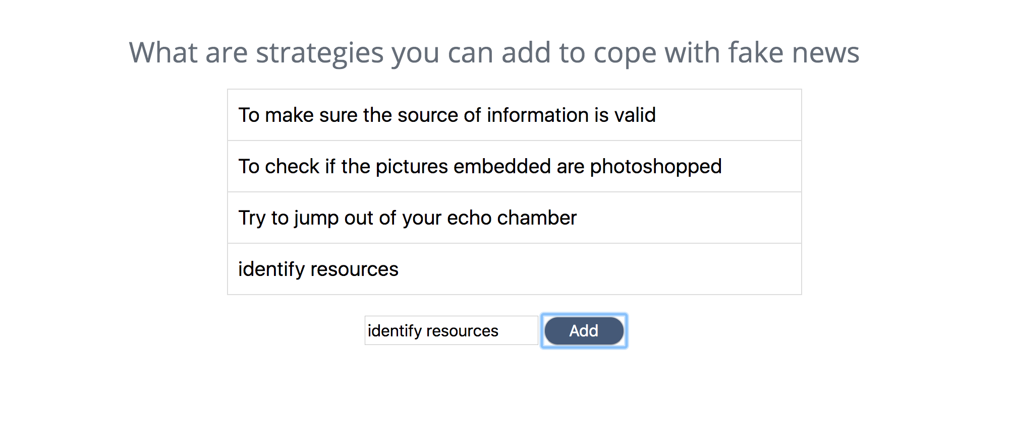1011x422 pixels.
Task: Select the photoshopped pictures strategy row
Action: pos(514,167)
